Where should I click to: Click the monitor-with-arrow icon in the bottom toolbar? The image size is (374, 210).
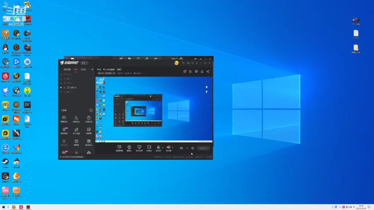[139, 148]
